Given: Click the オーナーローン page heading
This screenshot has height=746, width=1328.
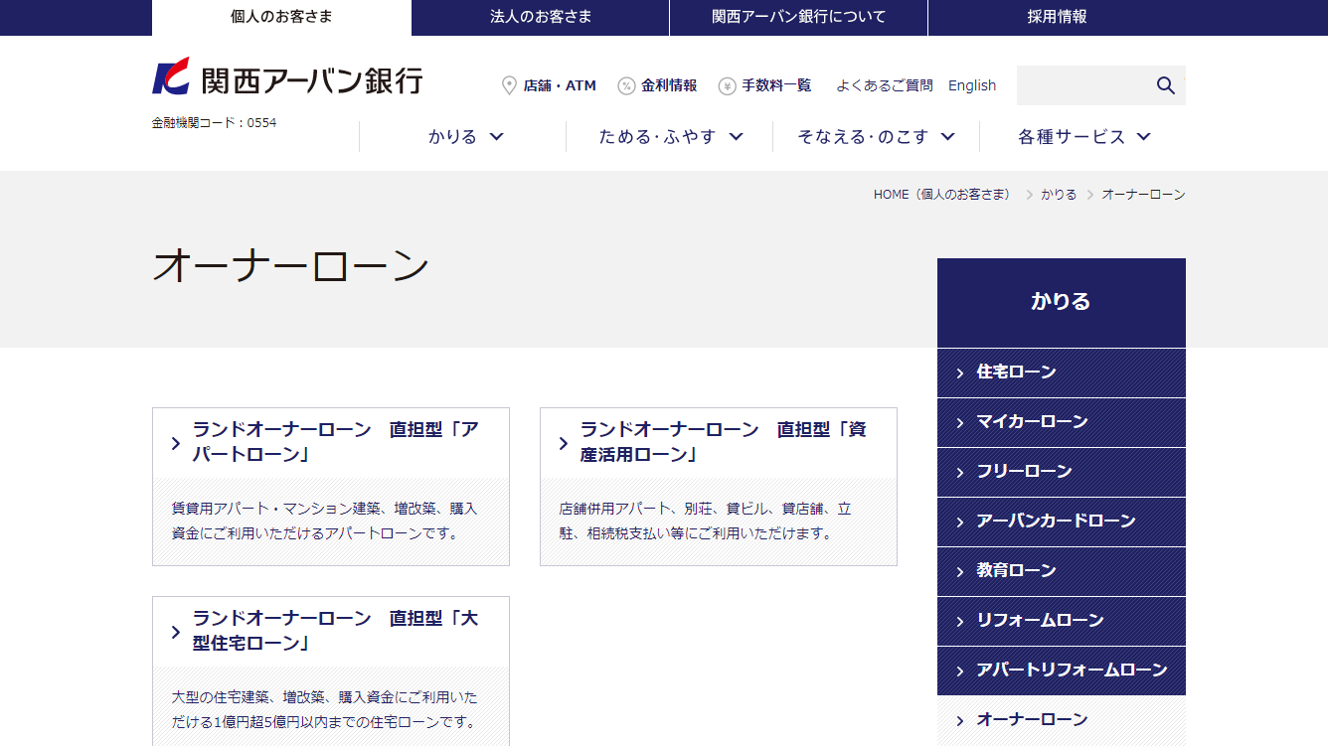Looking at the screenshot, I should click(x=290, y=266).
